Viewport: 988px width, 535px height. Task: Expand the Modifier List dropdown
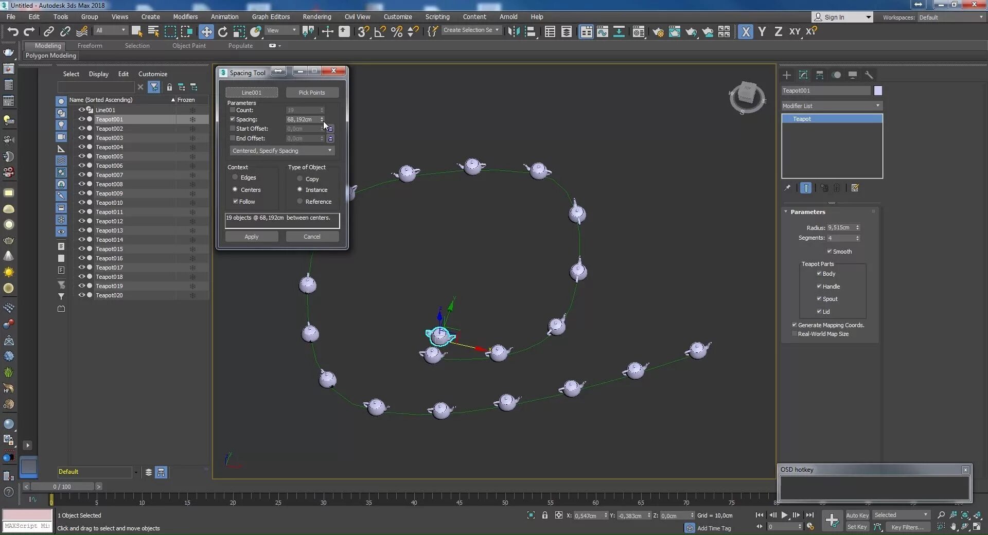click(x=832, y=106)
